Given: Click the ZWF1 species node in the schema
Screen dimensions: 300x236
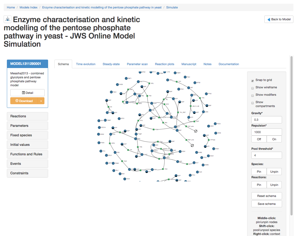Looking at the screenshot, I should click(126, 78).
